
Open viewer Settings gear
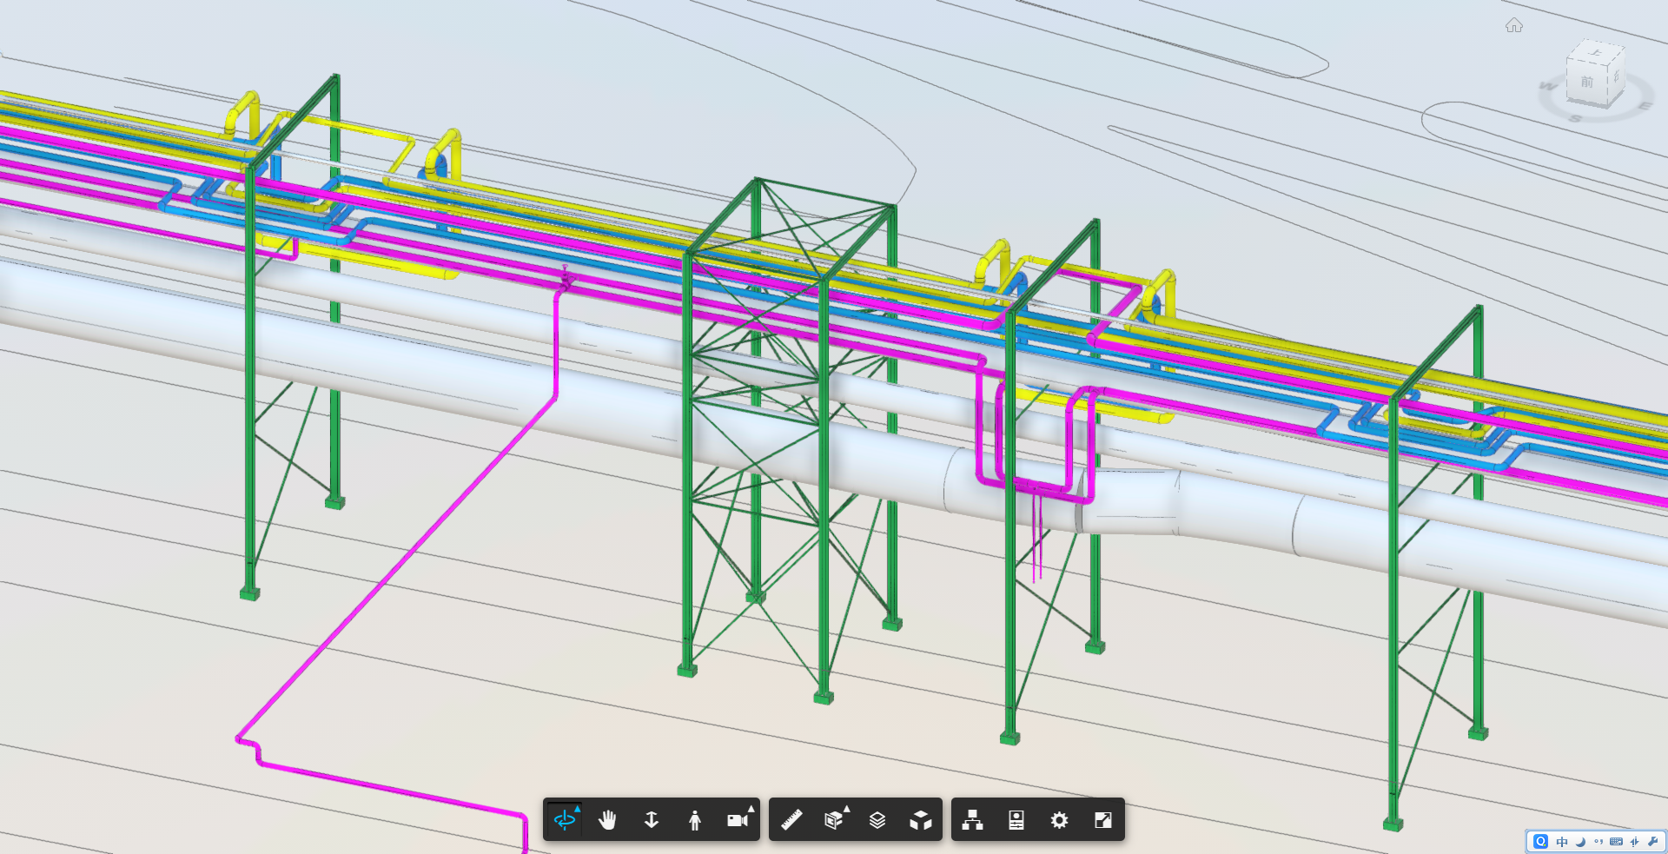[x=1059, y=820]
